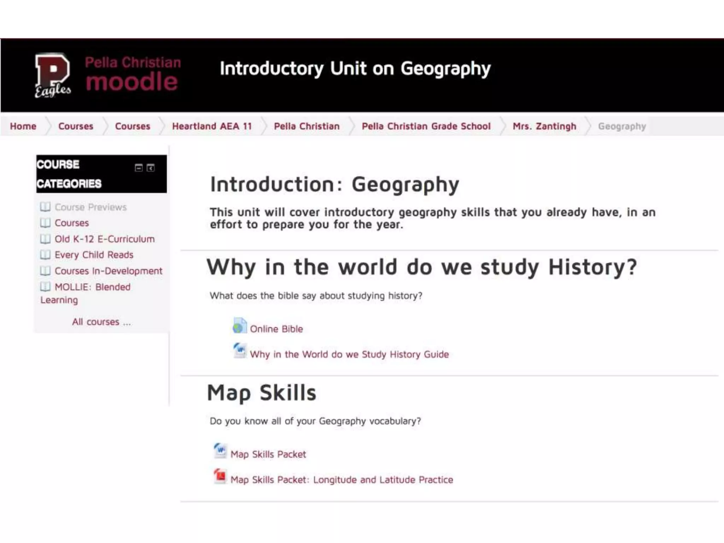The height and width of the screenshot is (543, 724).
Task: Open MOLLIE: Blended Learning category
Action: pos(92,287)
